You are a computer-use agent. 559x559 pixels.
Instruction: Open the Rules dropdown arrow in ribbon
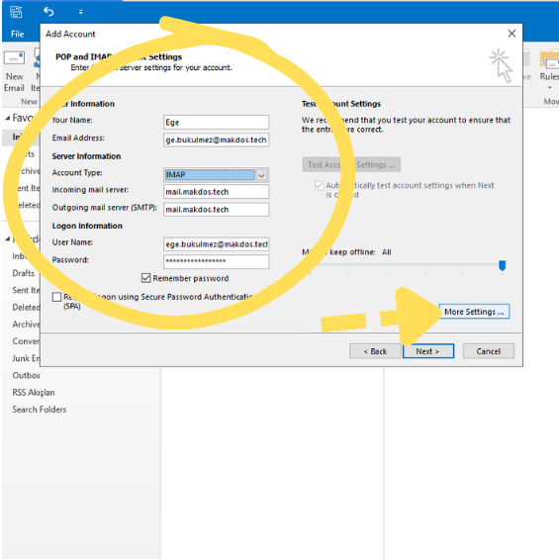(x=549, y=88)
